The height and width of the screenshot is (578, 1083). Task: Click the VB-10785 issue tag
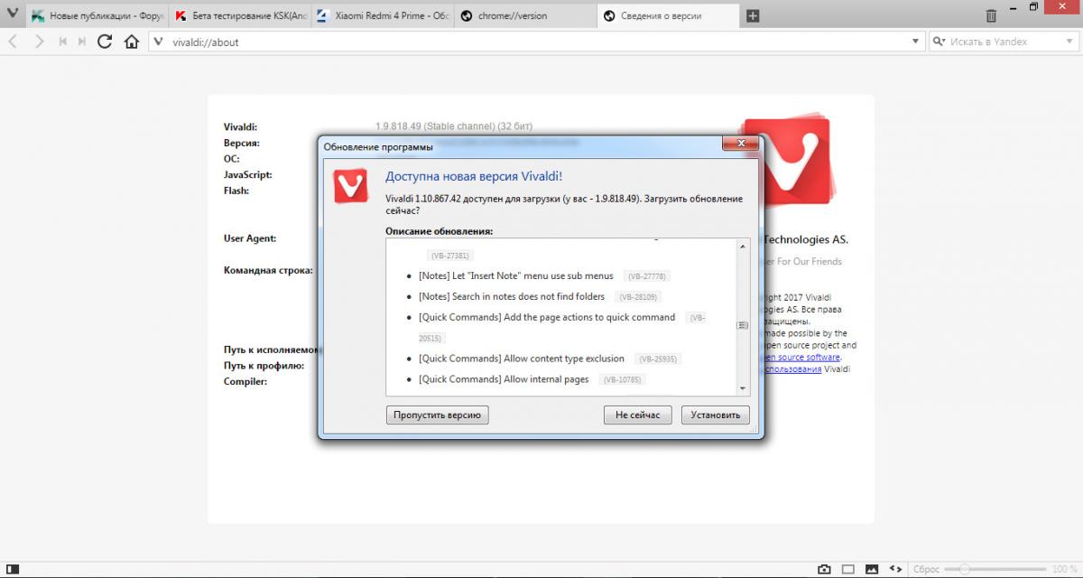[x=622, y=380]
